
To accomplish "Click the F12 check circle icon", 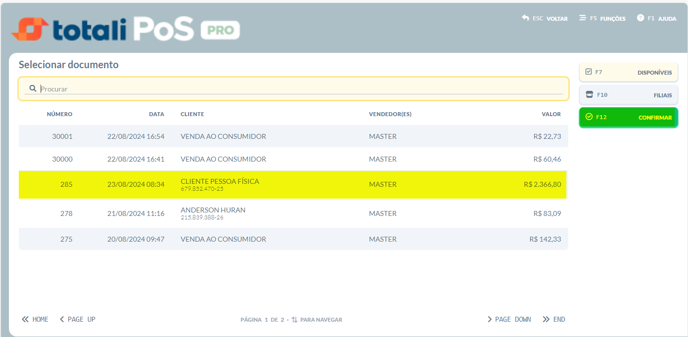I will pyautogui.click(x=589, y=117).
